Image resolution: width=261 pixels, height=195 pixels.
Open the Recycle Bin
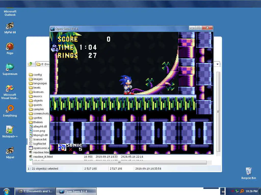[x=249, y=173]
